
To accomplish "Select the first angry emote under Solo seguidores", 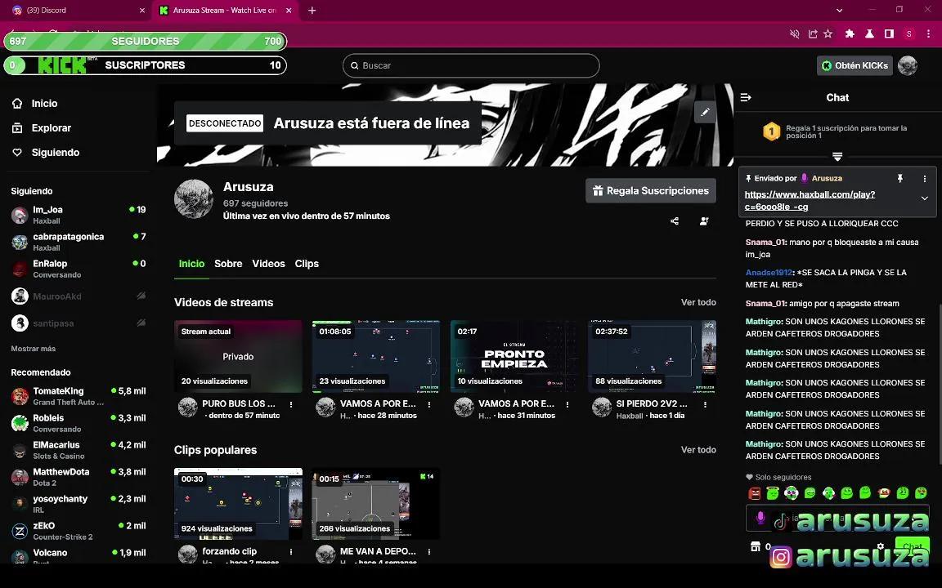I will (754, 493).
